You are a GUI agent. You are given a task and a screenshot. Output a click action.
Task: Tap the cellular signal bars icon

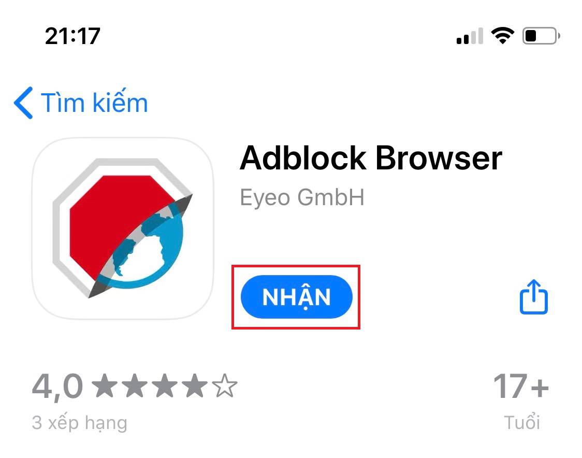[x=470, y=36]
